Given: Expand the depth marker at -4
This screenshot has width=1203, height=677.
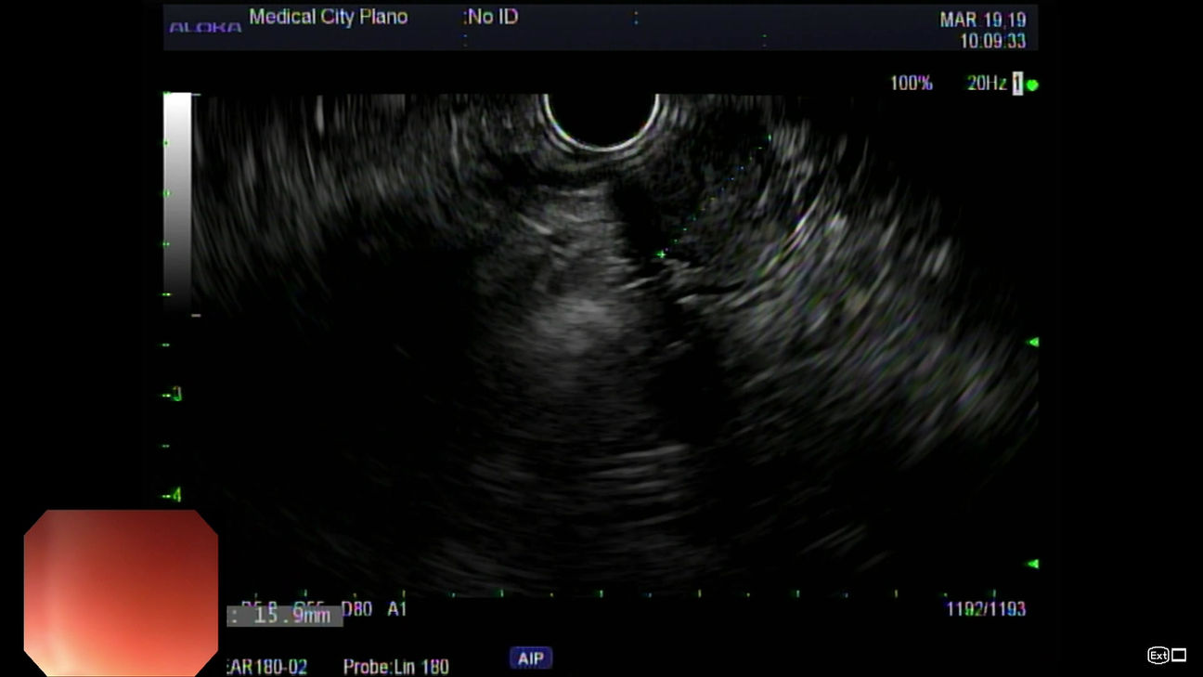Looking at the screenshot, I should tap(171, 496).
